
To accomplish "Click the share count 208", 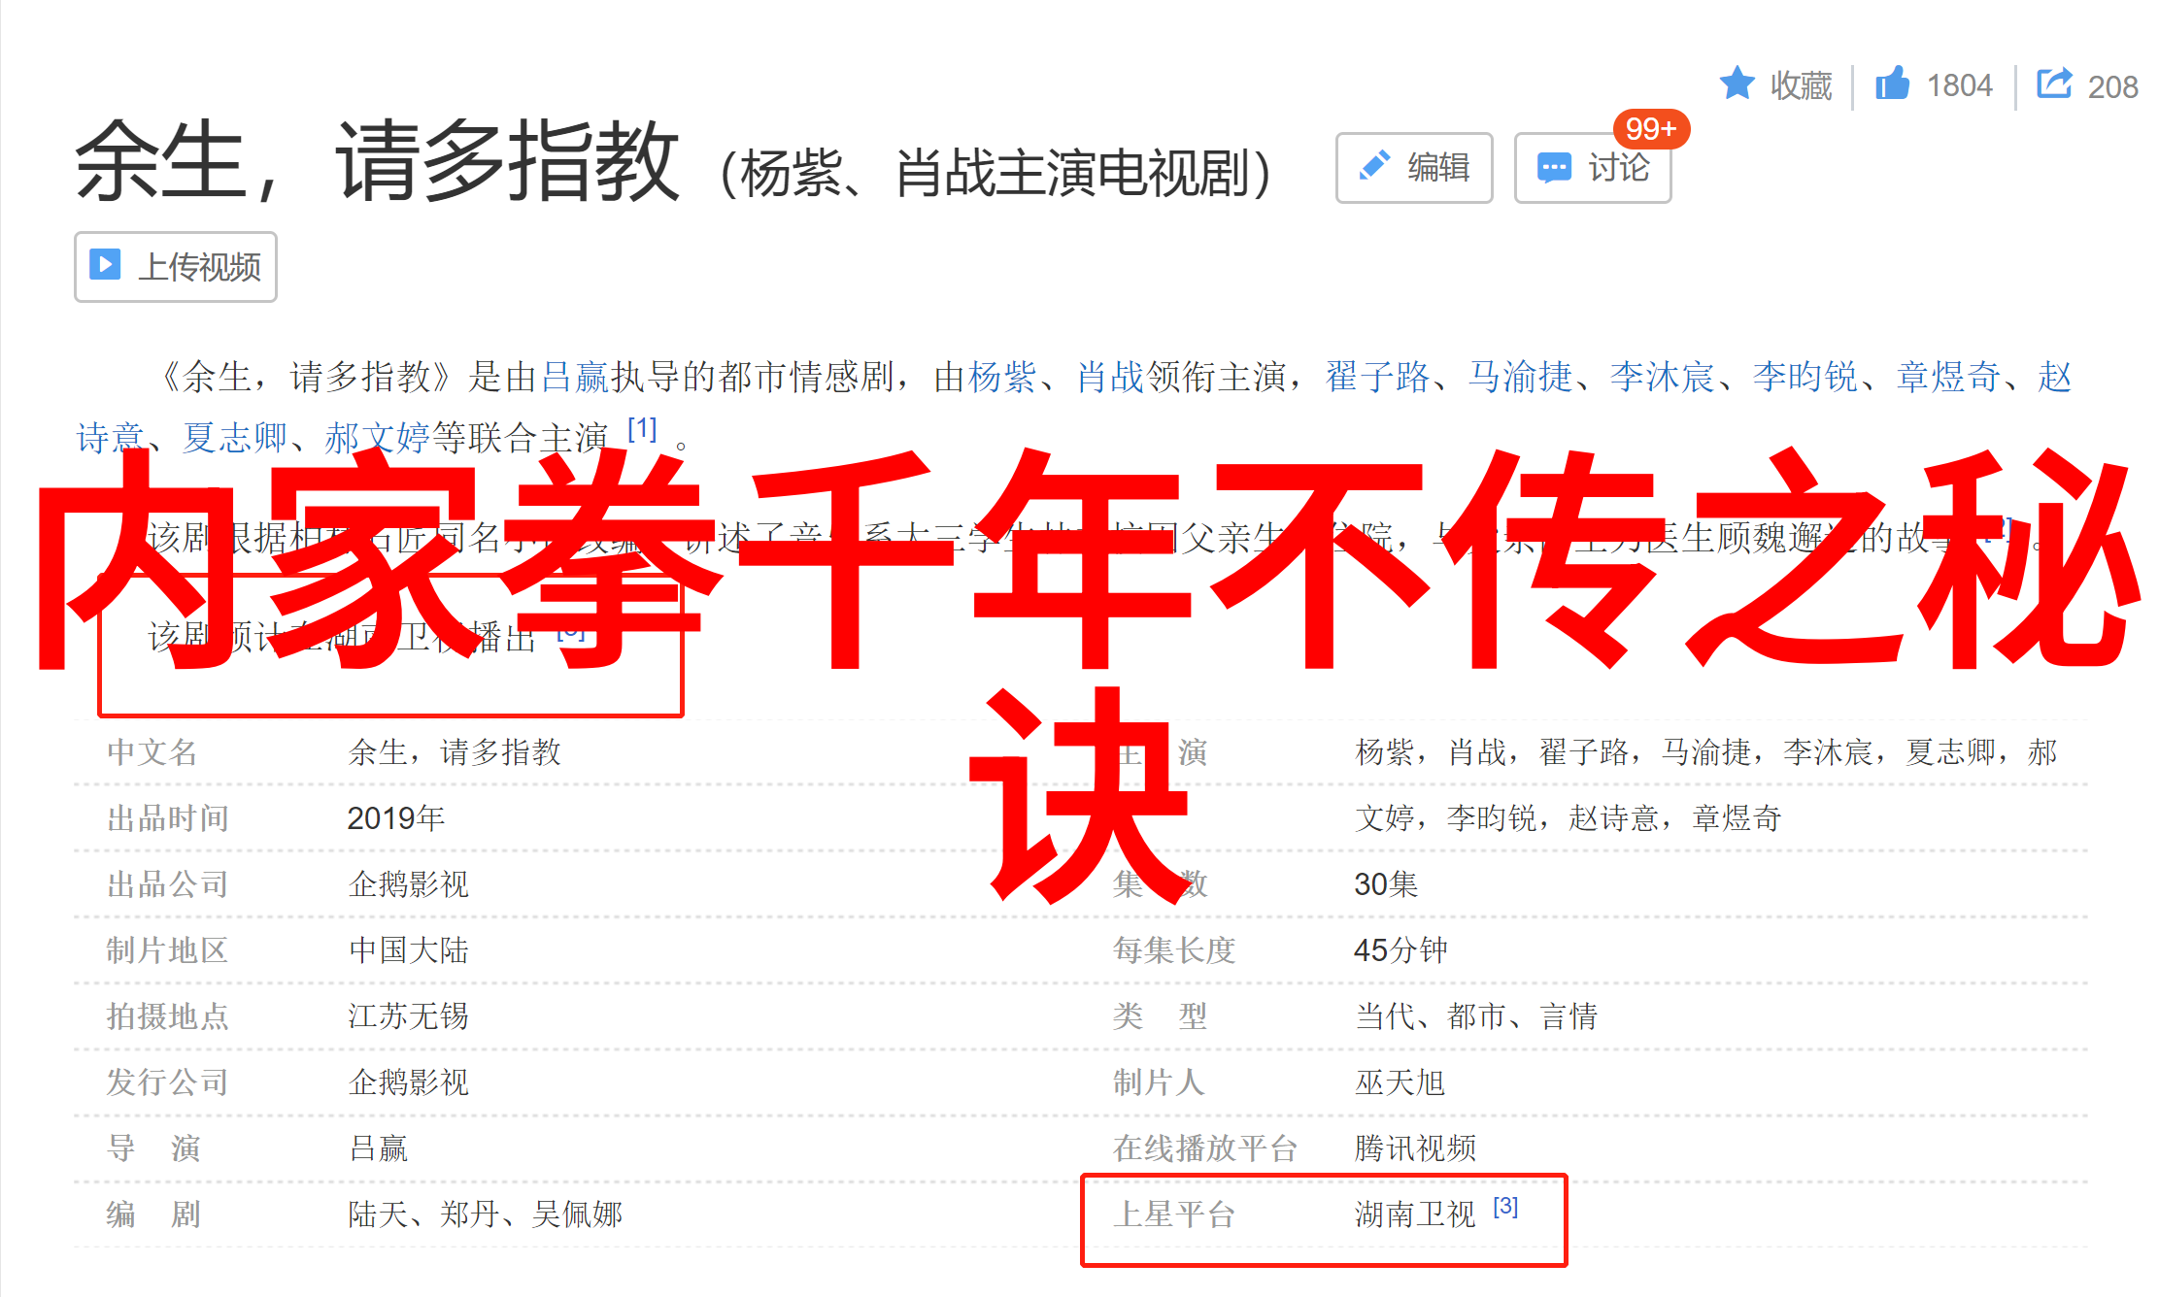I will point(2112,87).
